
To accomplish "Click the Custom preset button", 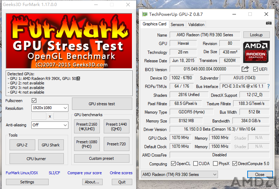I will (x=102, y=158).
